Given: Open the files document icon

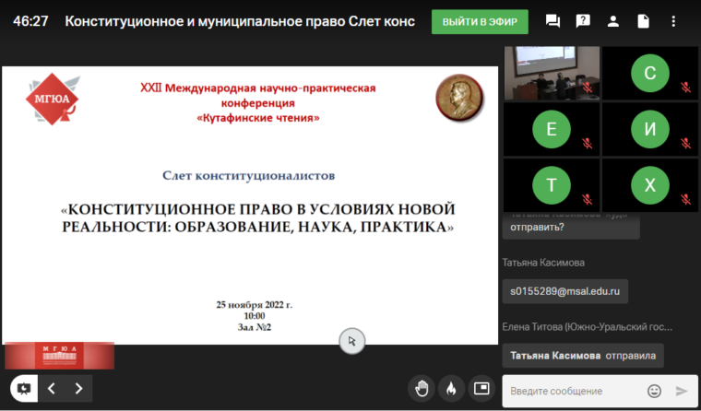Looking at the screenshot, I should (644, 21).
